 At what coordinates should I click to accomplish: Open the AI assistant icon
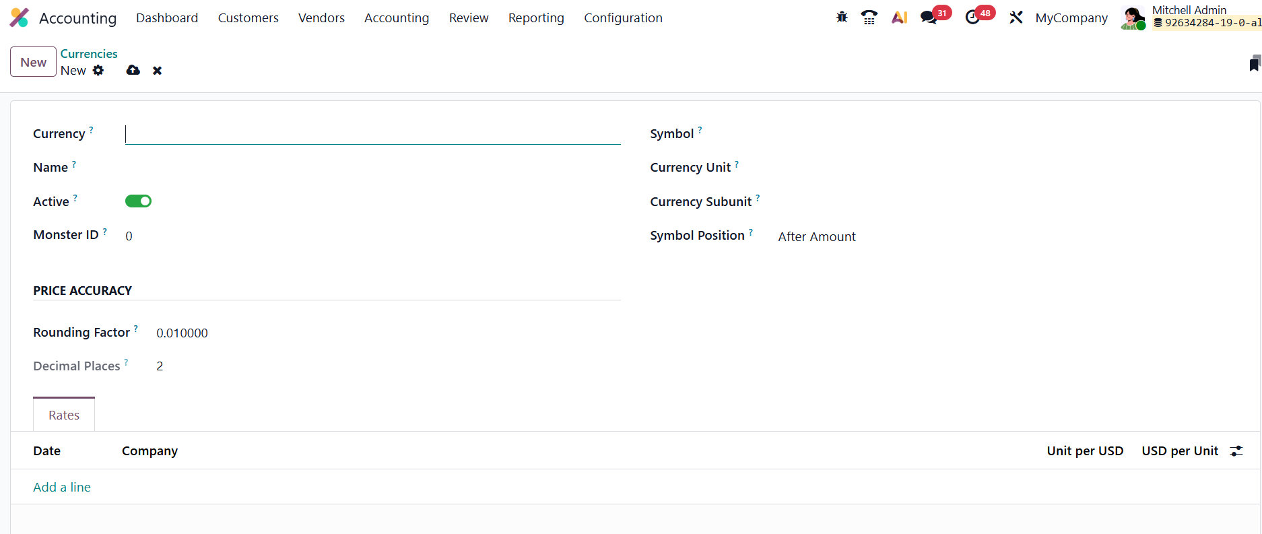[900, 18]
